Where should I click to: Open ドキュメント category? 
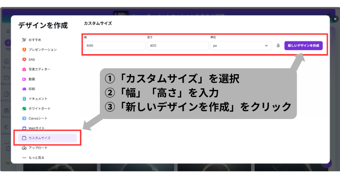click(47, 99)
